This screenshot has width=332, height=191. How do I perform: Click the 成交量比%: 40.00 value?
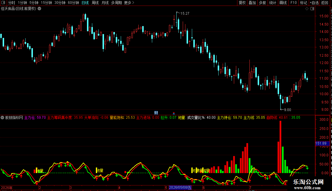(201, 118)
